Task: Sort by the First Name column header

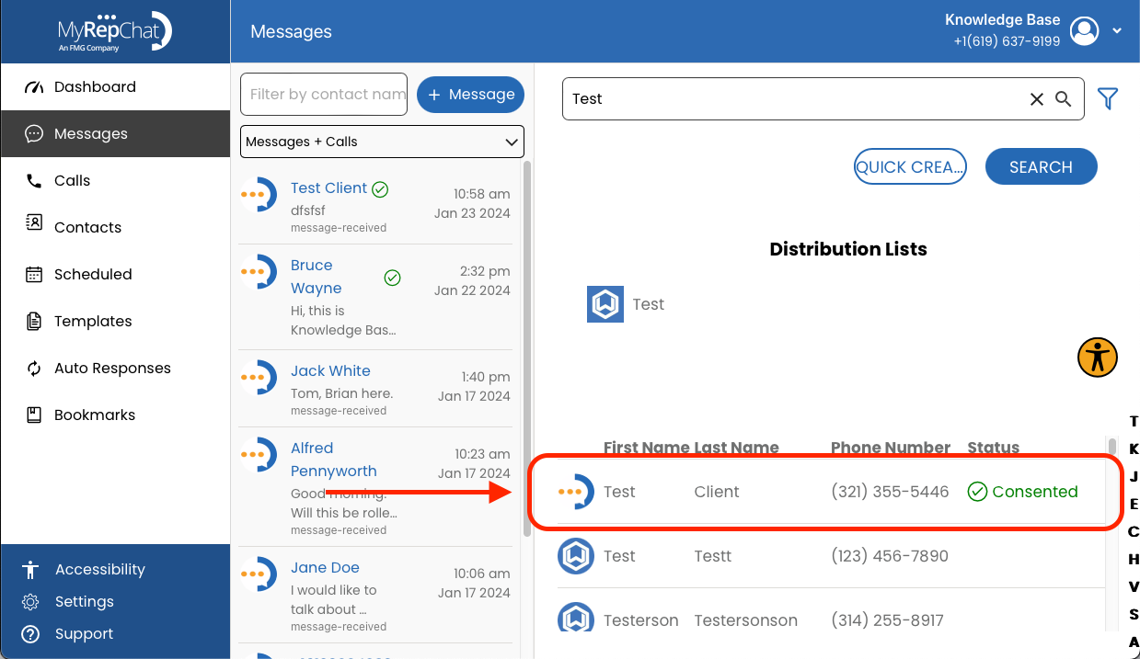Action: pyautogui.click(x=646, y=449)
